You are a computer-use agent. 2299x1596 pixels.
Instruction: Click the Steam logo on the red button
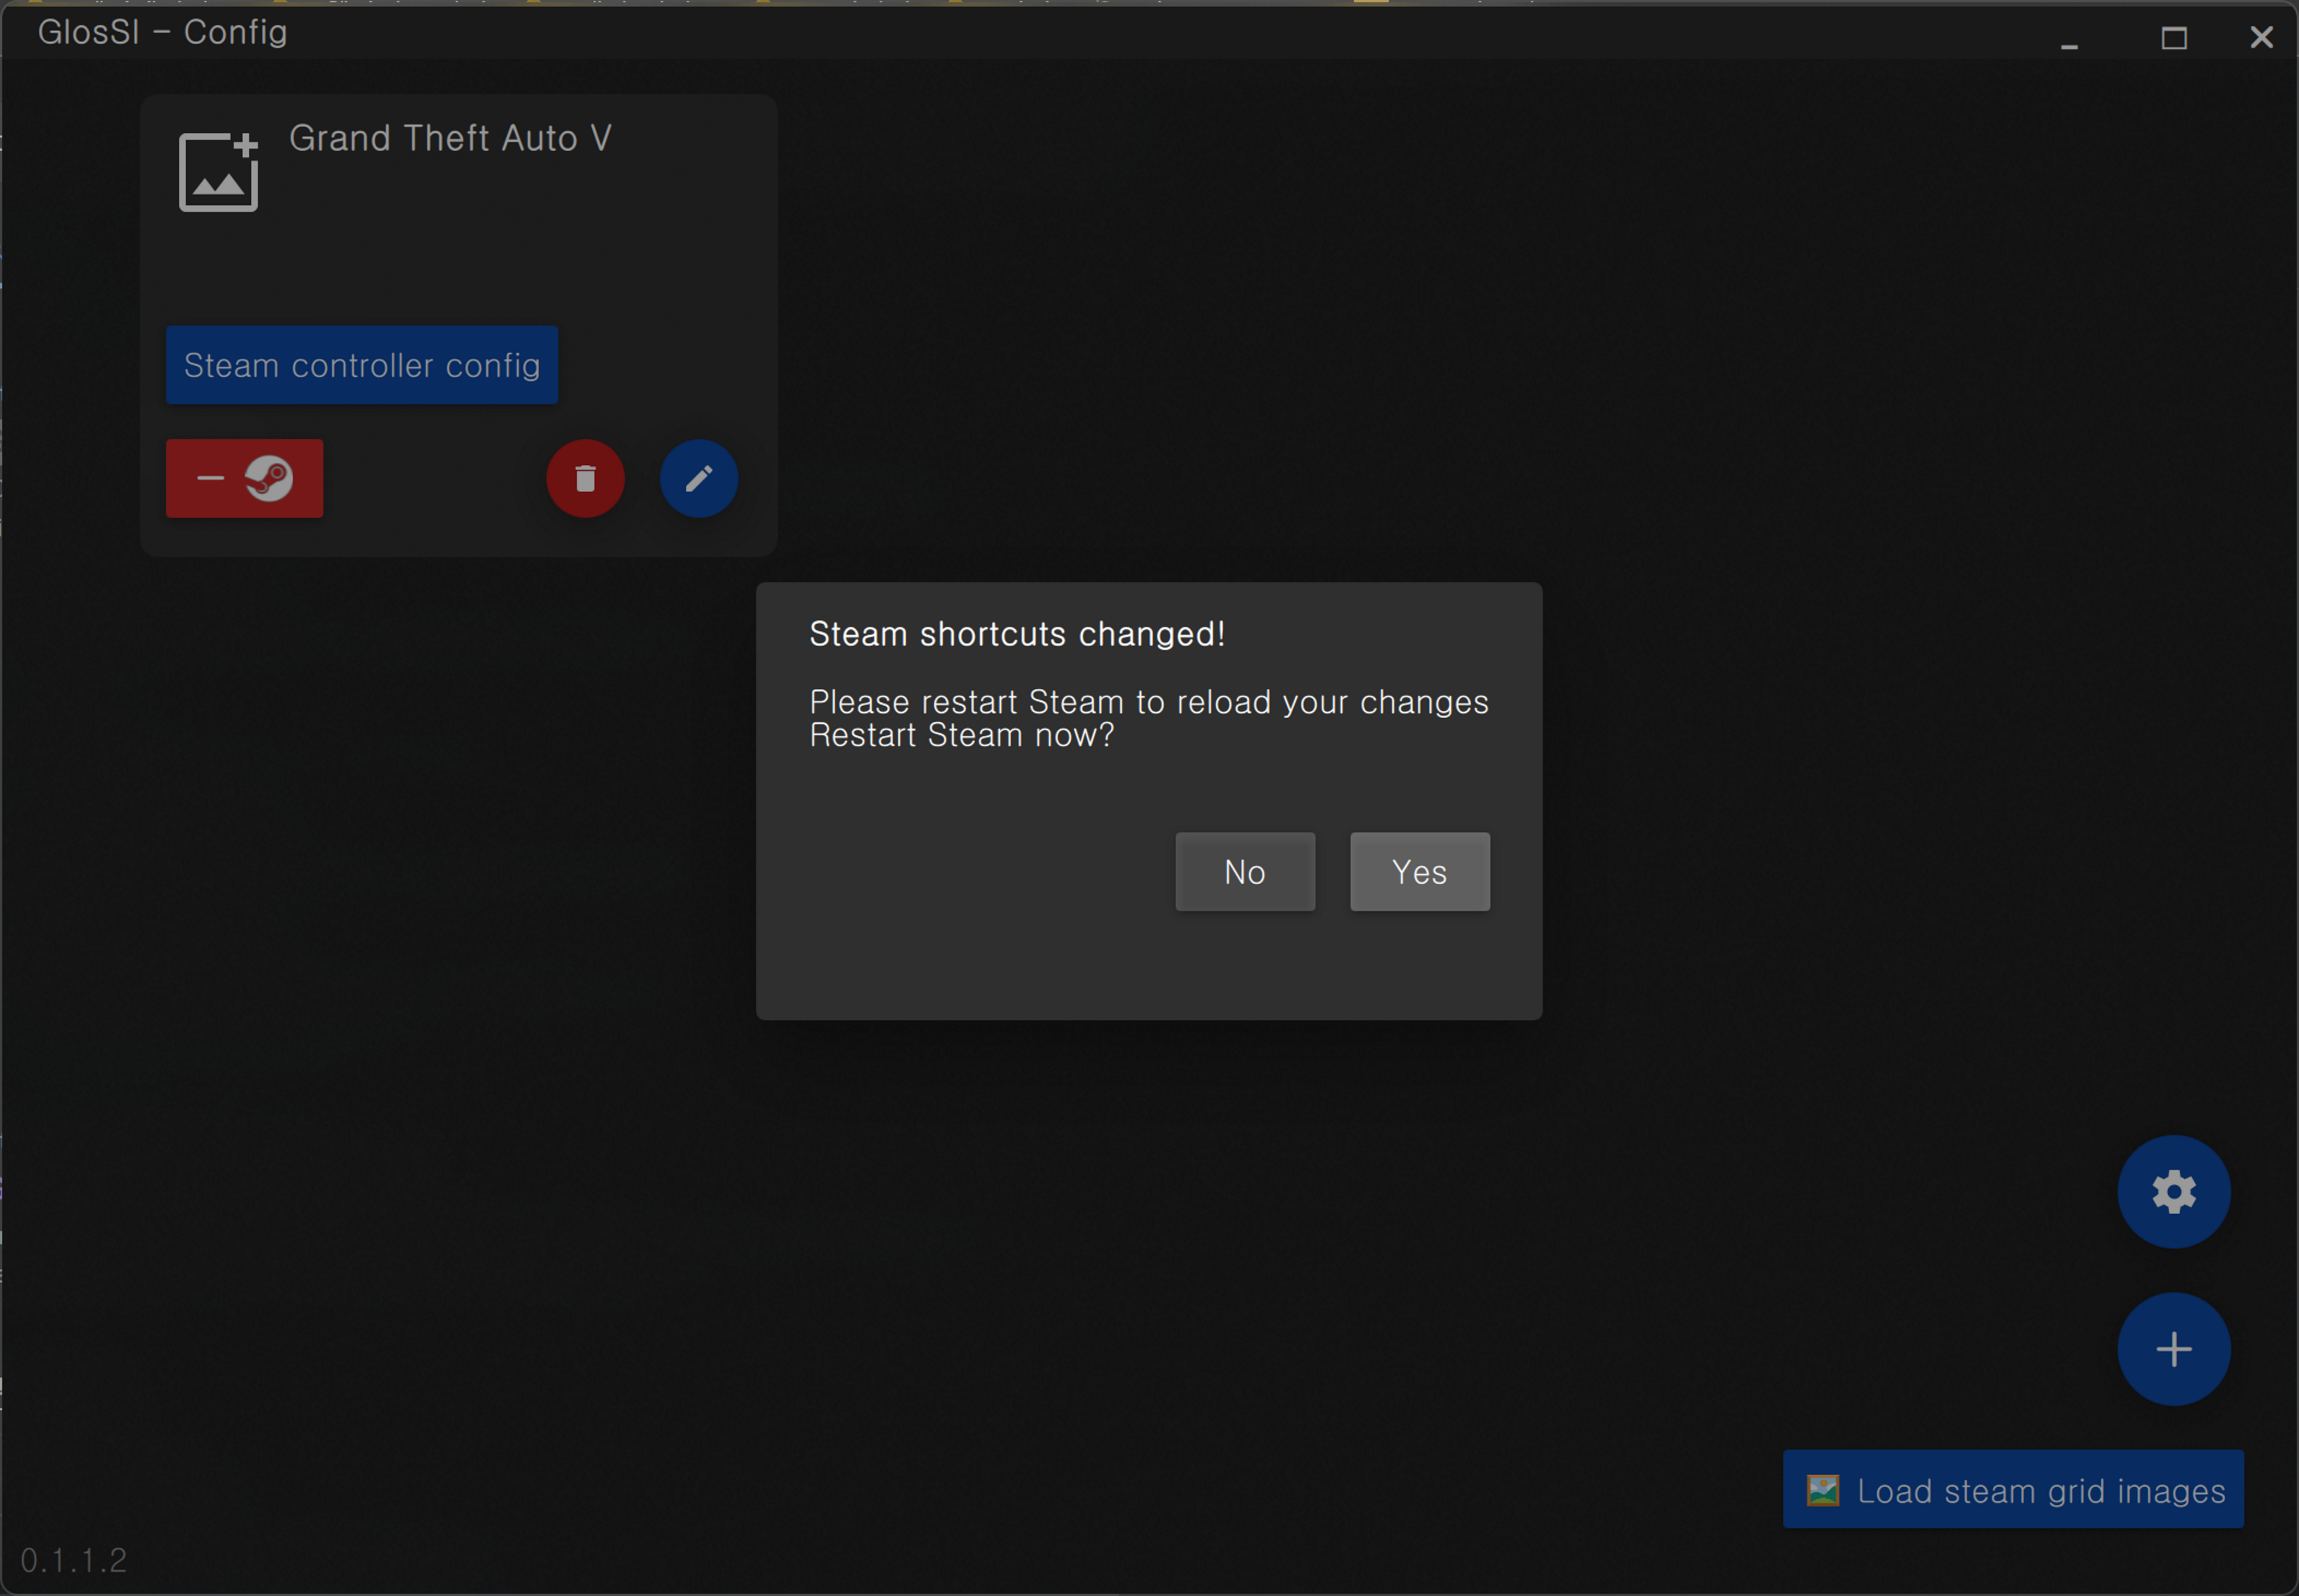click(269, 479)
